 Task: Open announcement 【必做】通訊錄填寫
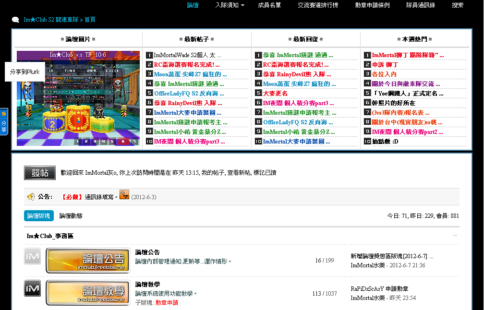coord(89,197)
